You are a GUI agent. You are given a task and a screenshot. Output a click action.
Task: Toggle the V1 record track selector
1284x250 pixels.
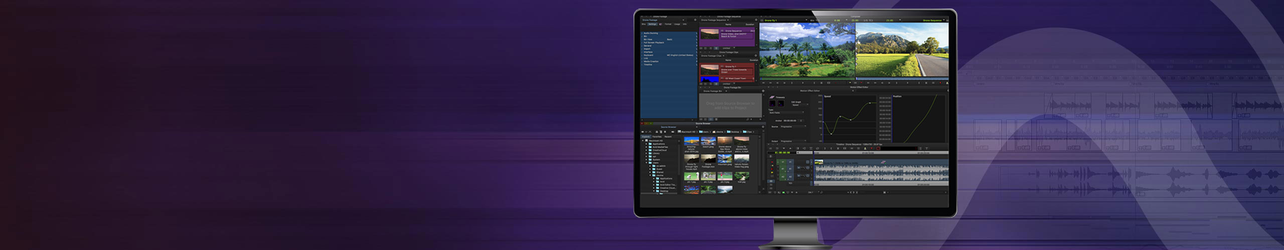(789, 162)
